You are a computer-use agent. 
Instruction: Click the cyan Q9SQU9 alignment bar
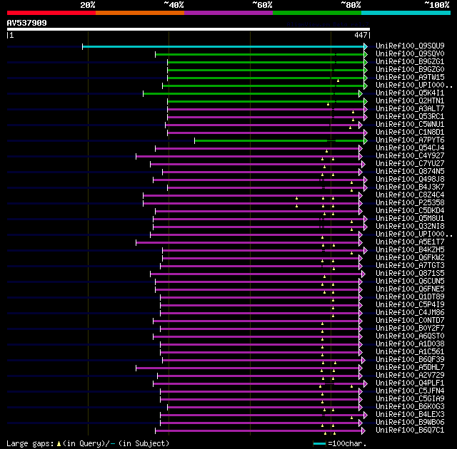(223, 46)
